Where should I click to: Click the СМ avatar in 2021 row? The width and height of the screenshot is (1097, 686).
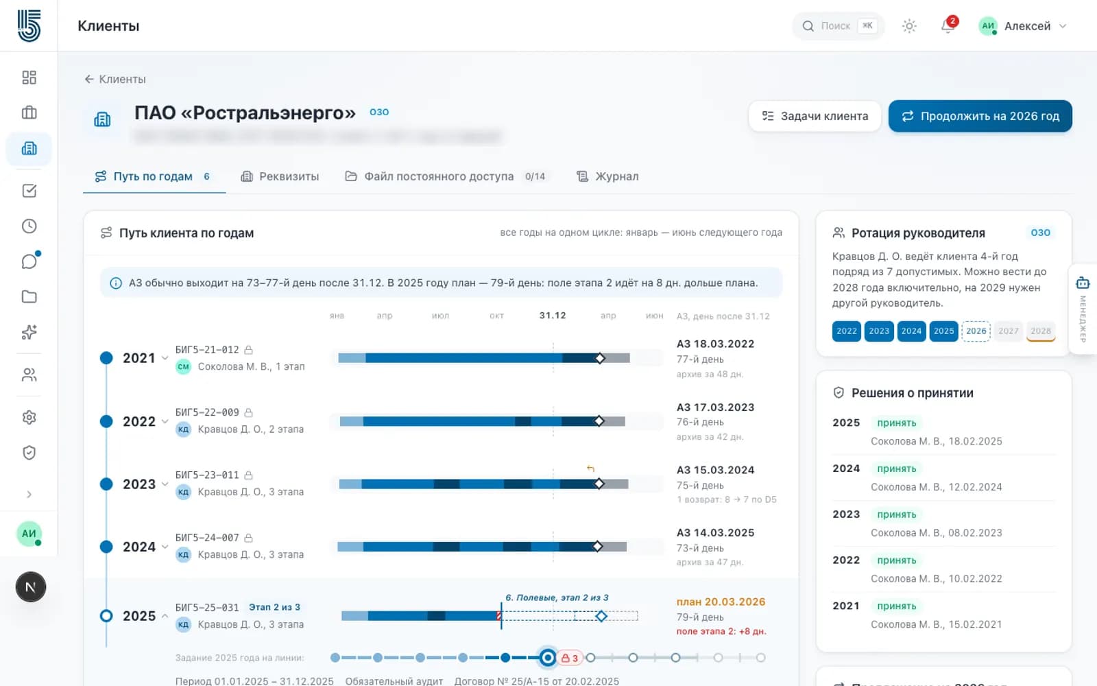tap(183, 366)
